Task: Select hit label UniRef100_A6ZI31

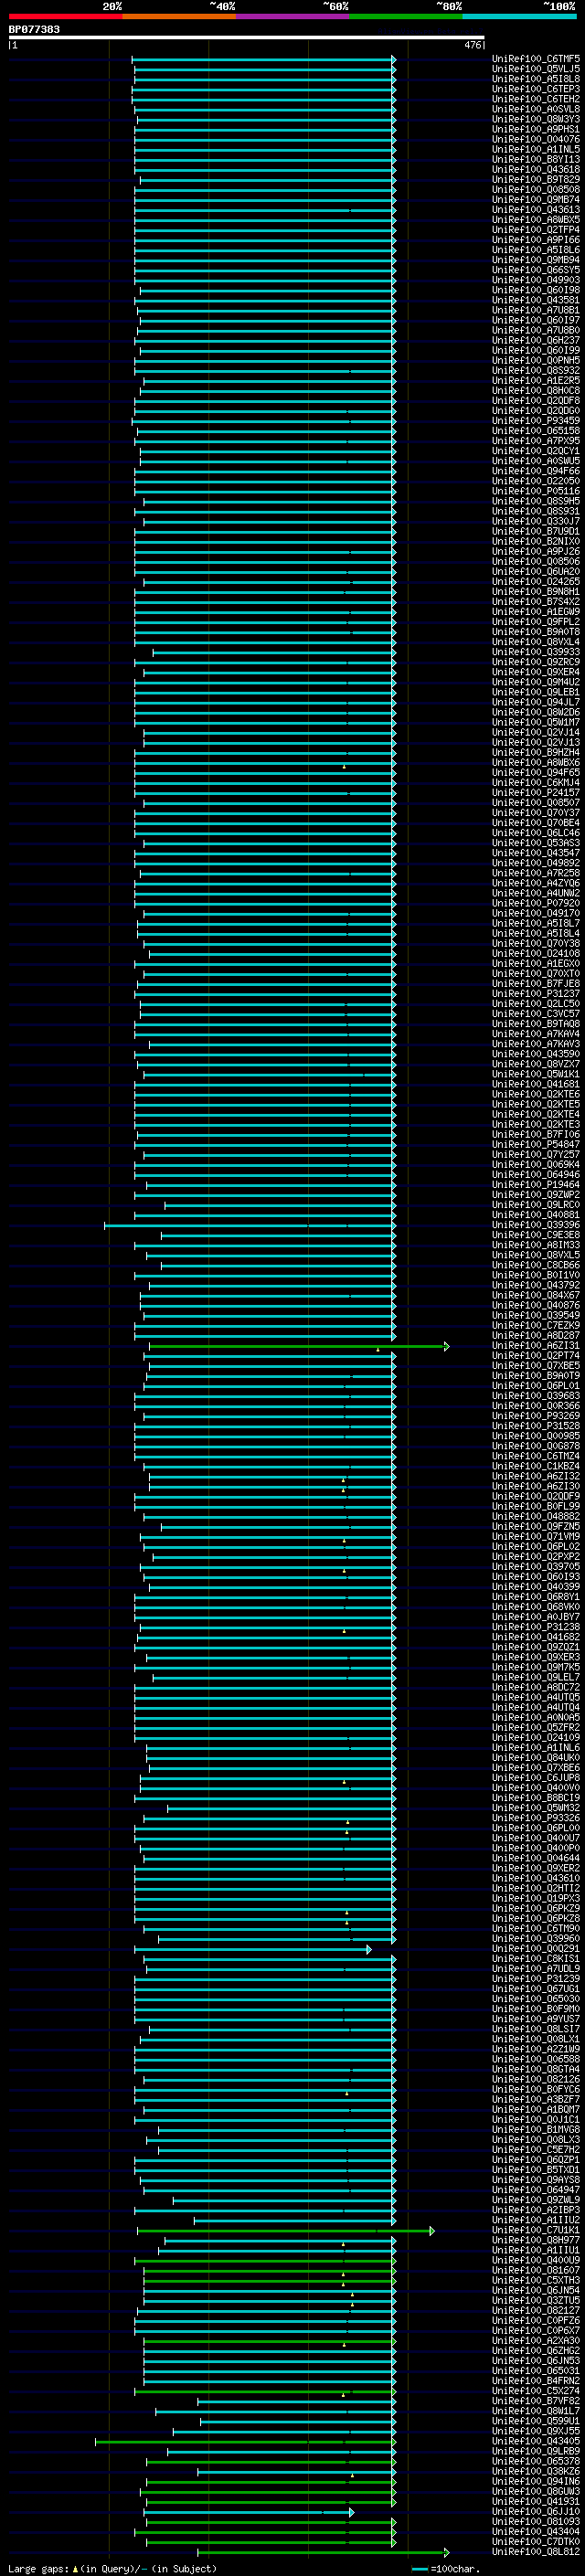Action: point(536,1346)
